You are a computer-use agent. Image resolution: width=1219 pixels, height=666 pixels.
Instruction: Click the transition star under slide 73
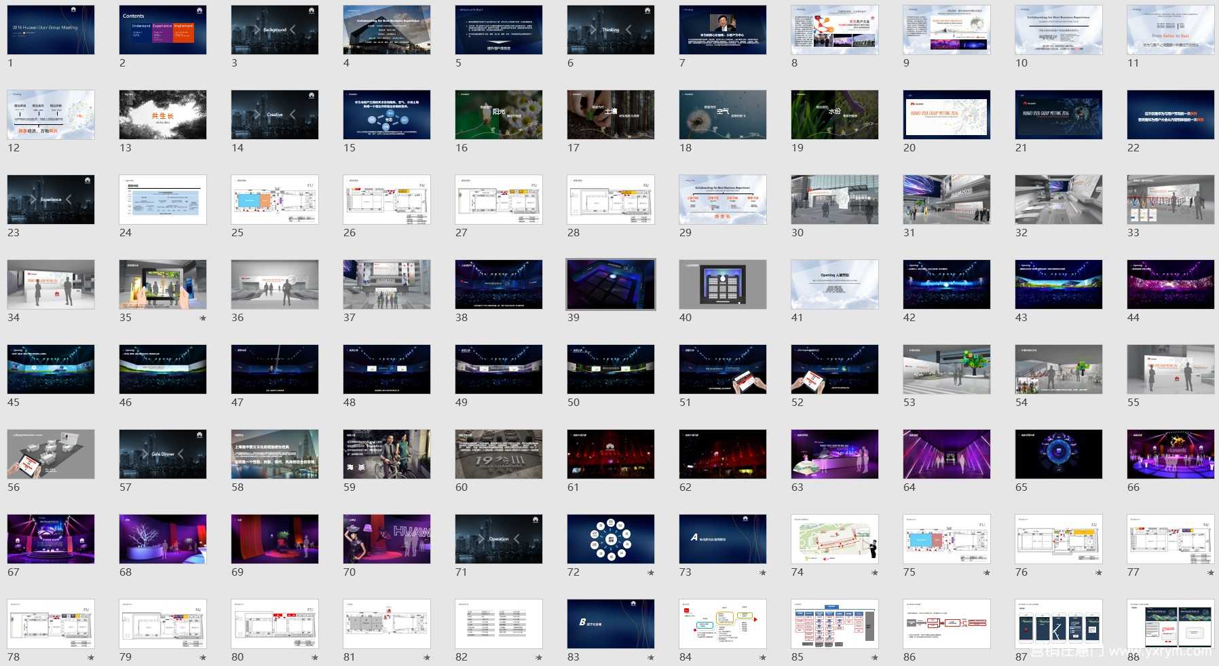coord(763,572)
